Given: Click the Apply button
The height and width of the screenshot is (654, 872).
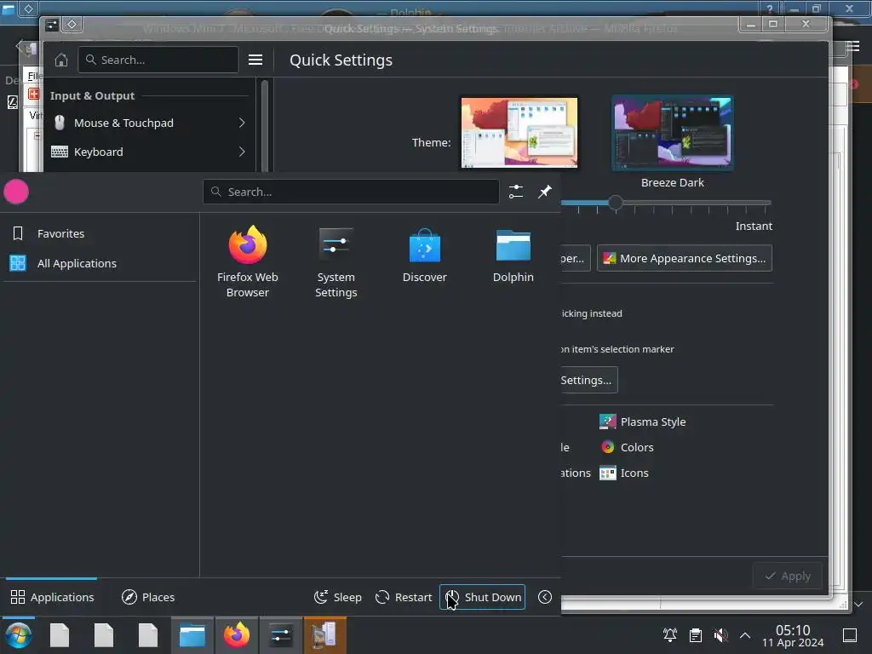Looking at the screenshot, I should pos(787,577).
